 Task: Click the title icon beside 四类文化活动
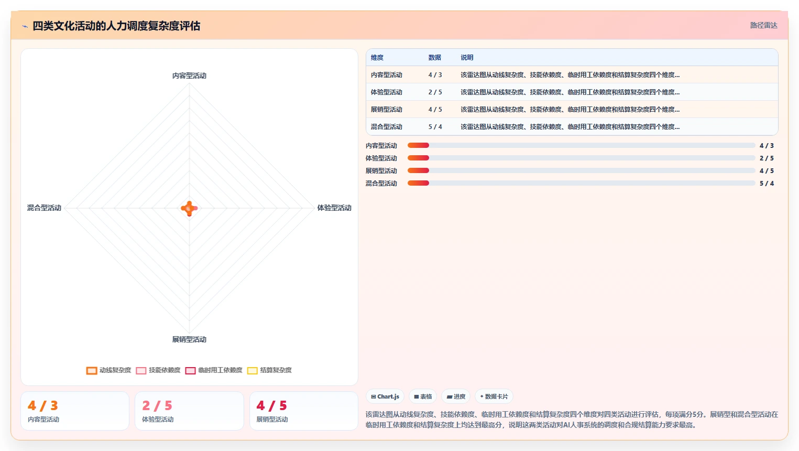pyautogui.click(x=25, y=26)
